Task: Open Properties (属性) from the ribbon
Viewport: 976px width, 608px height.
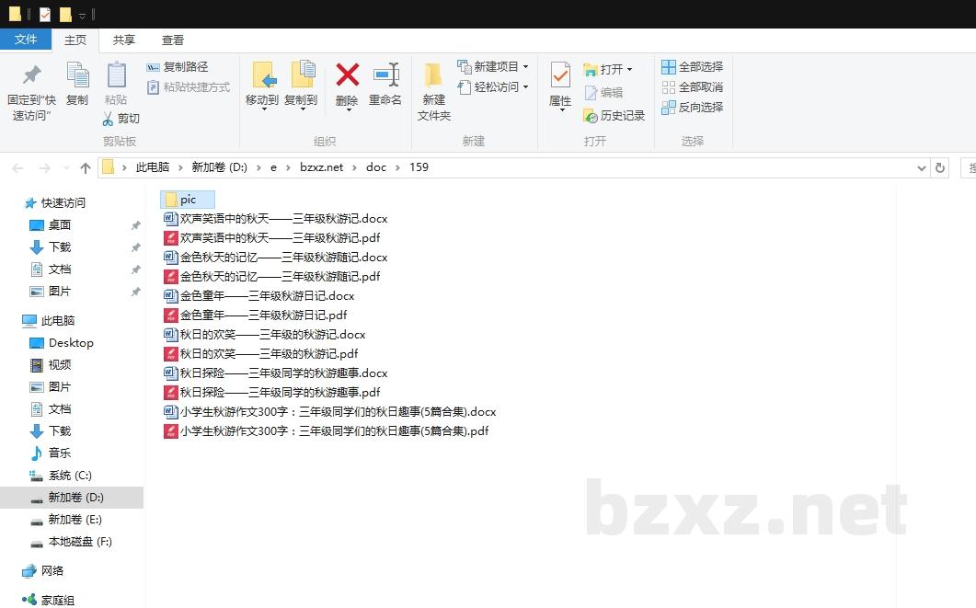Action: pyautogui.click(x=560, y=76)
